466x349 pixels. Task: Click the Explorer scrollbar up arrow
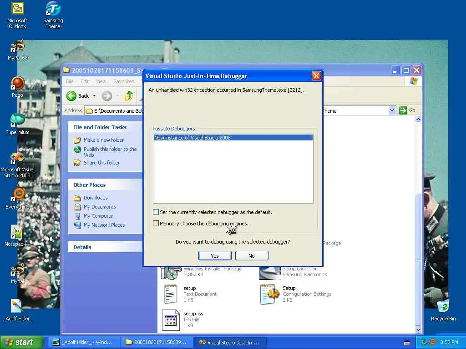[x=419, y=120]
